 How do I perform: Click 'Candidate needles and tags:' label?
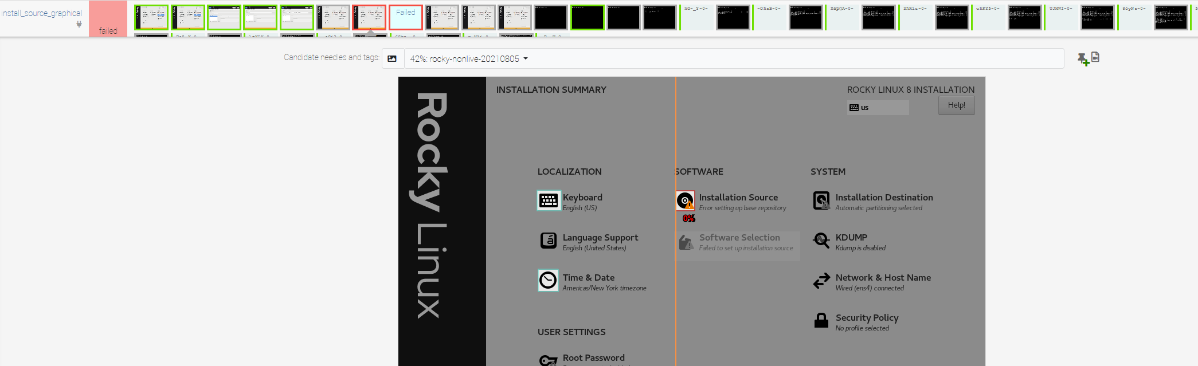click(x=331, y=57)
